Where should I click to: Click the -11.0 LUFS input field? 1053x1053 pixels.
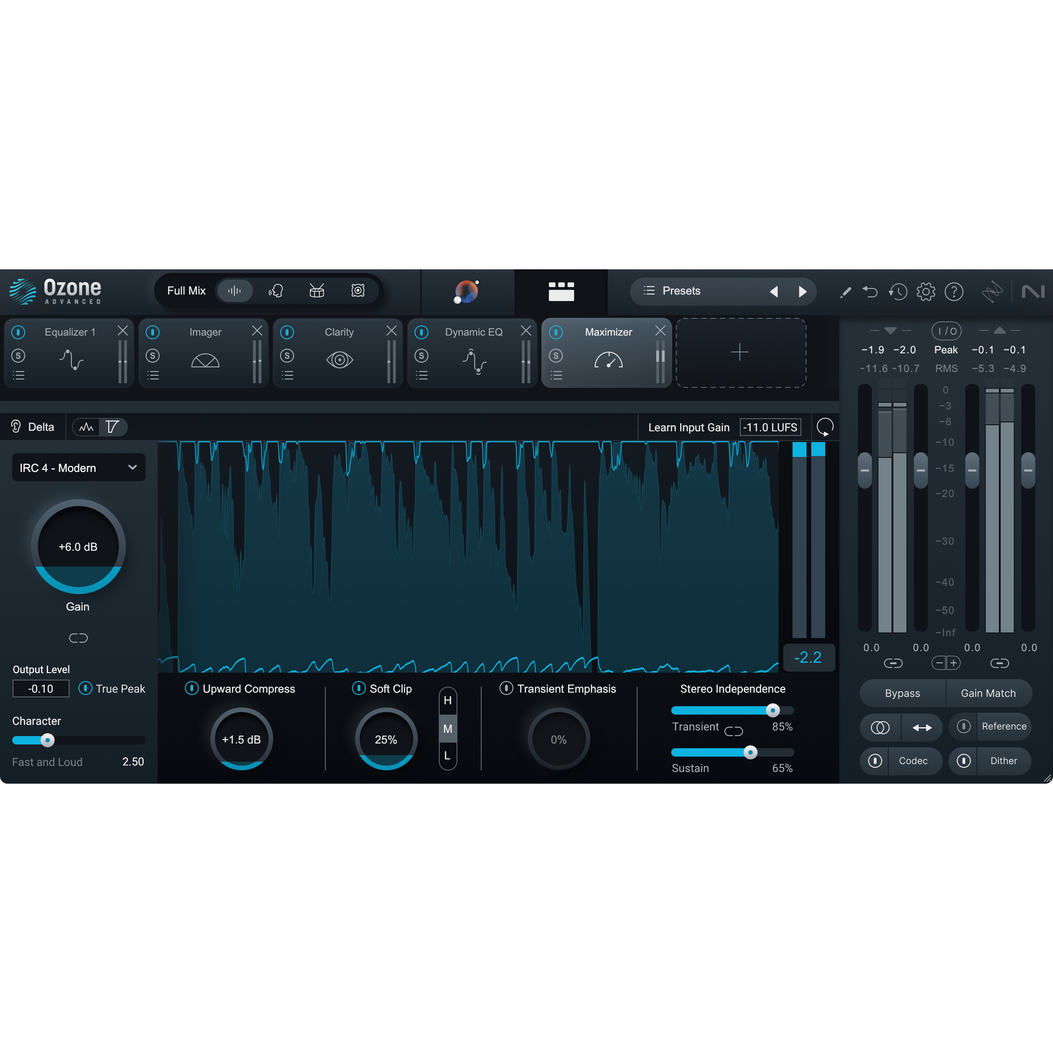[x=770, y=427]
